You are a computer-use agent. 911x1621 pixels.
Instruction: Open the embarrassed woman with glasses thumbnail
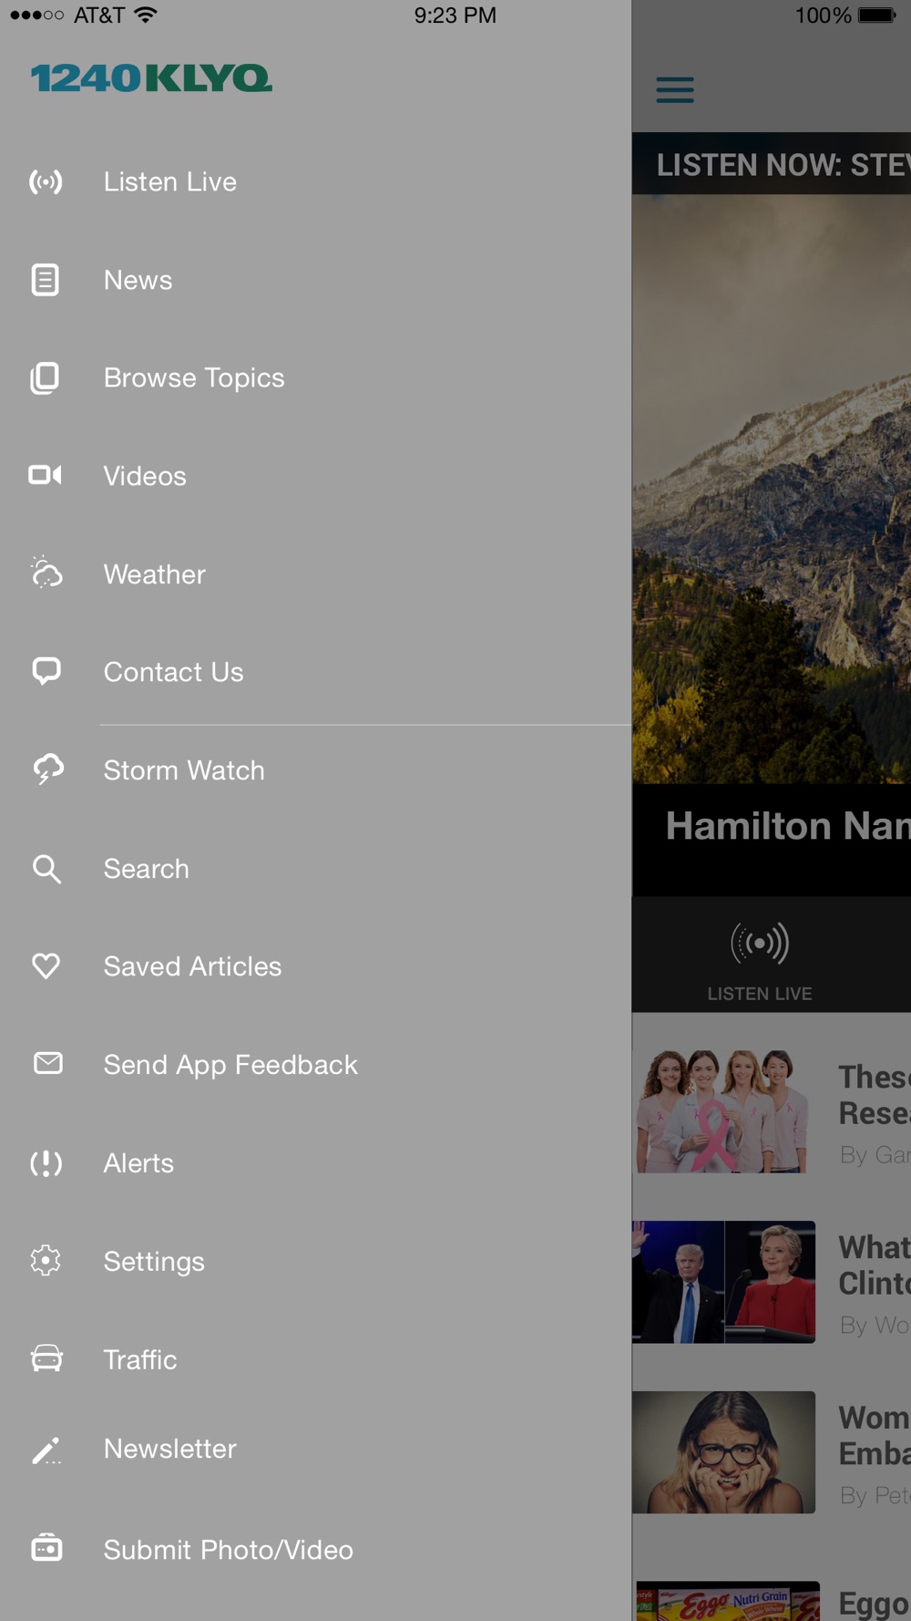(723, 1452)
